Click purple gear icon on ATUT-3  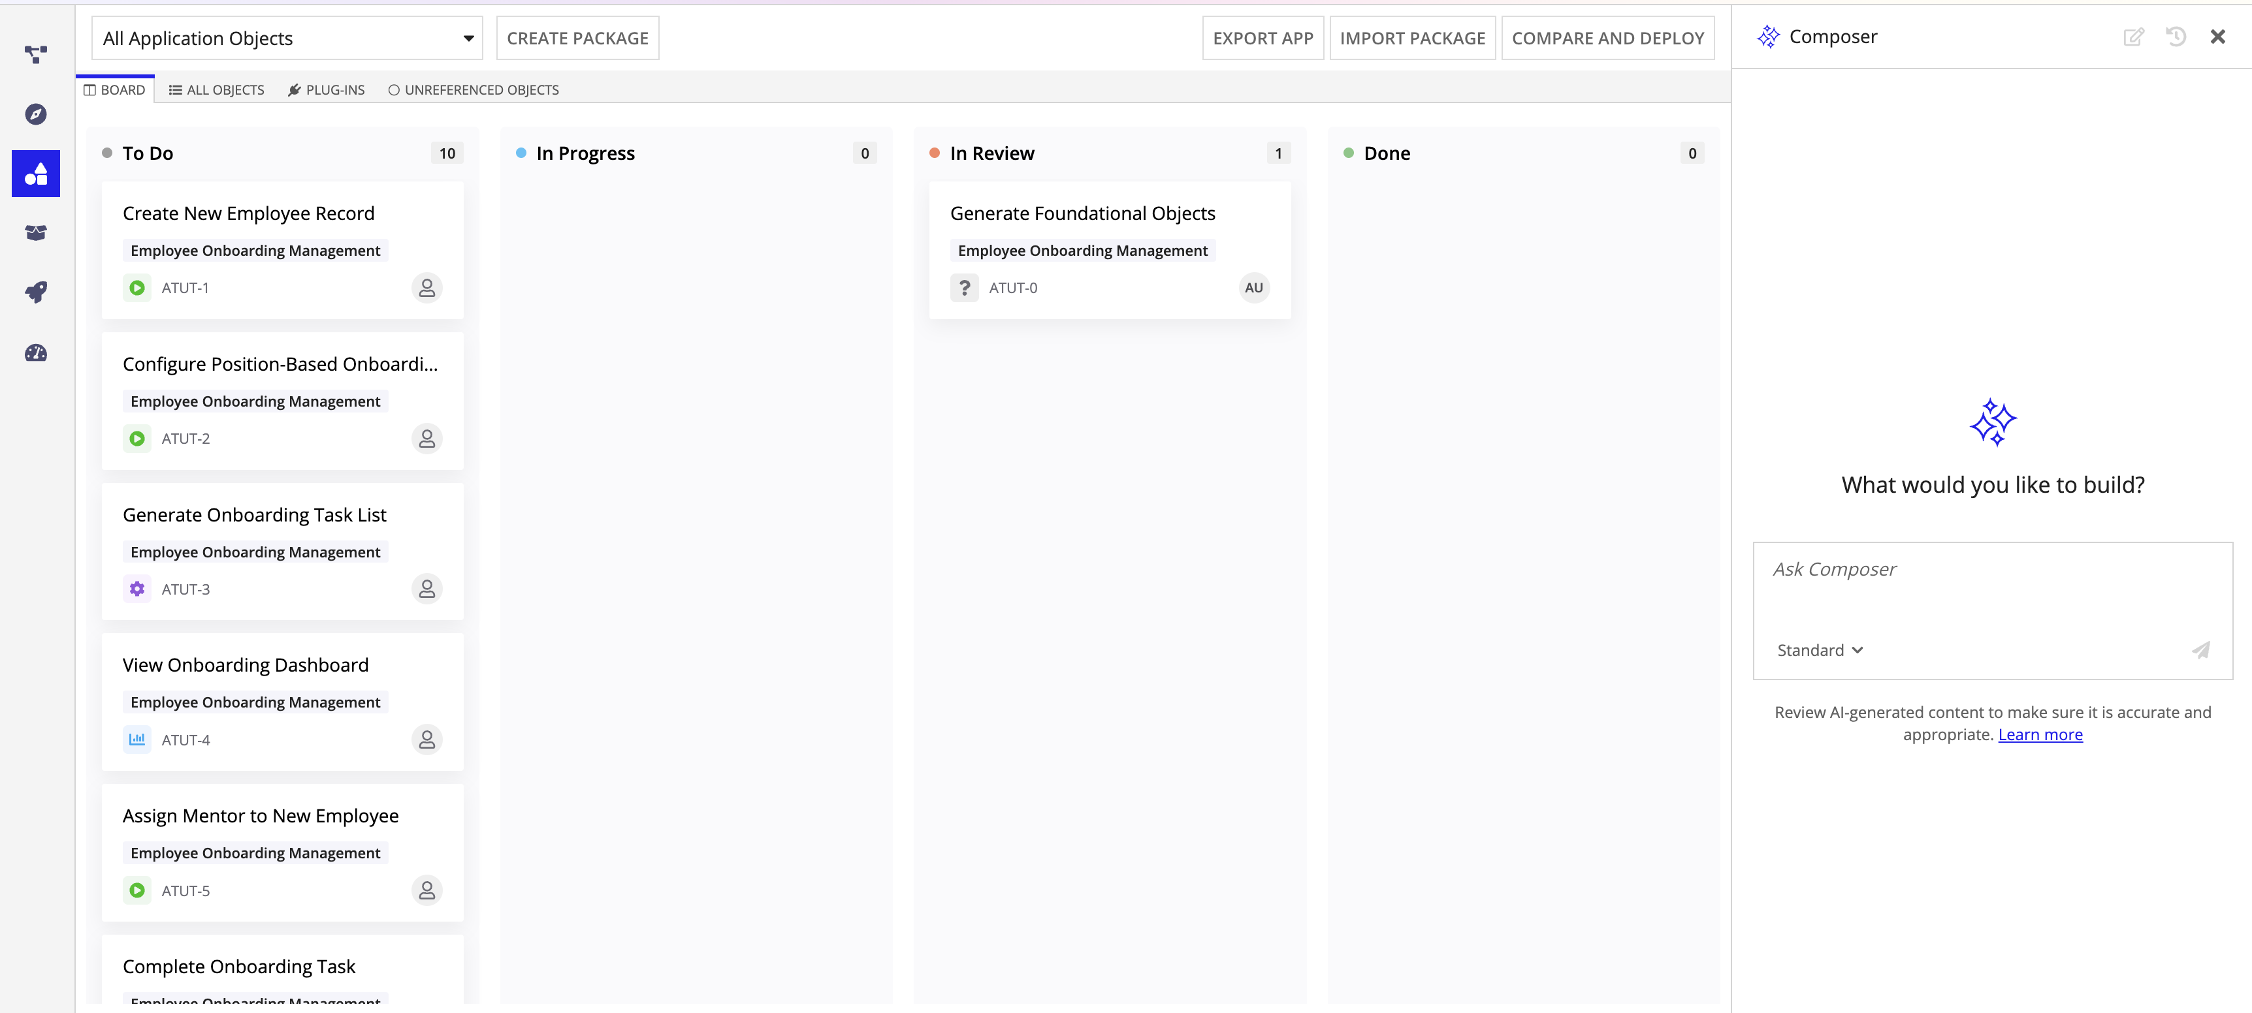(x=137, y=589)
